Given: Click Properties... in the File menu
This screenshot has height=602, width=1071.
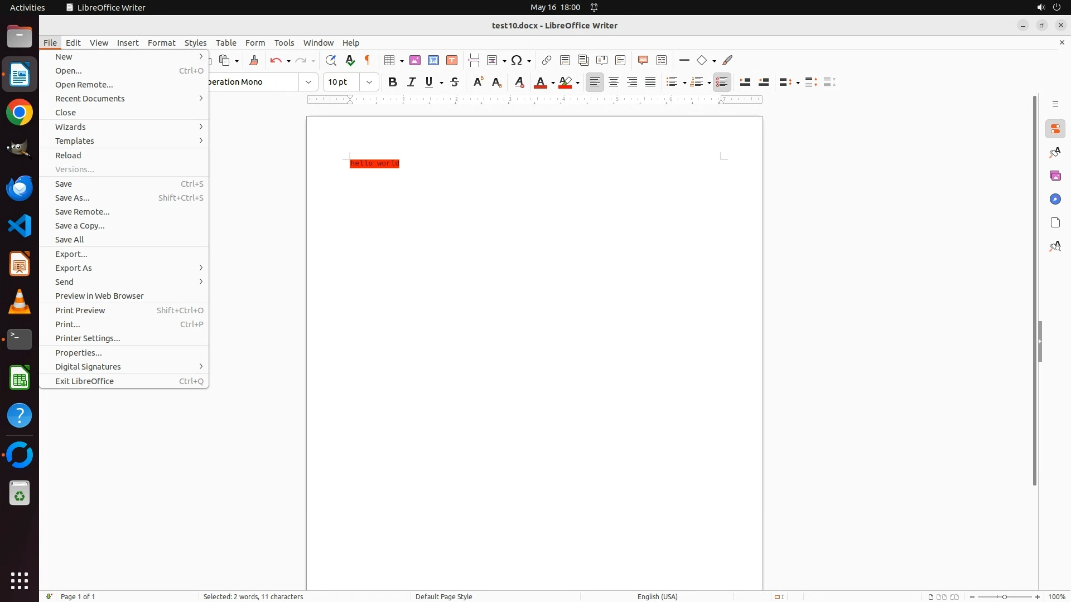Looking at the screenshot, I should (x=79, y=353).
